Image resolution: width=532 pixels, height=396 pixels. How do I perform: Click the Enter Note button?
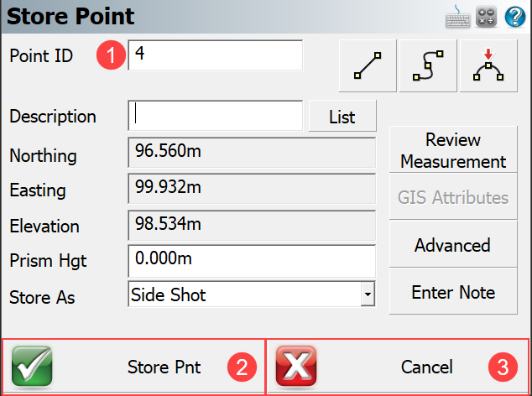click(x=453, y=291)
